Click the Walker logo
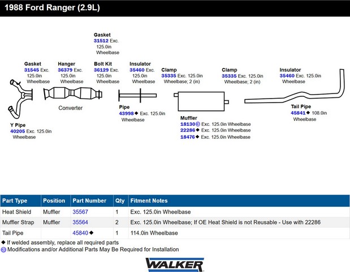 coord(175,265)
